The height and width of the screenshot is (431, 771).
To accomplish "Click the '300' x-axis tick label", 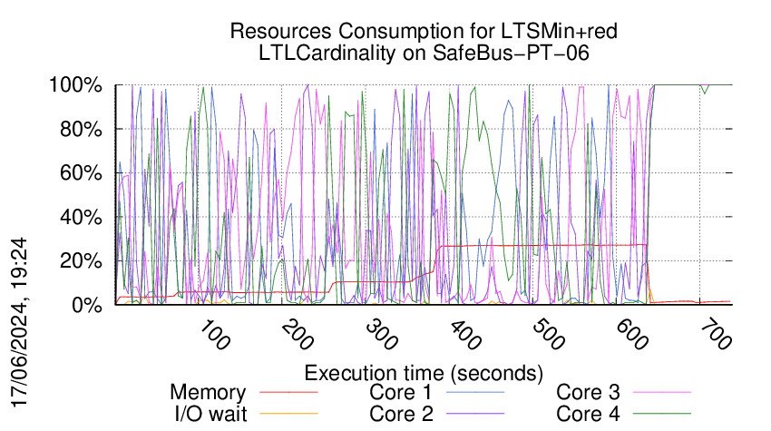I will coord(382,335).
